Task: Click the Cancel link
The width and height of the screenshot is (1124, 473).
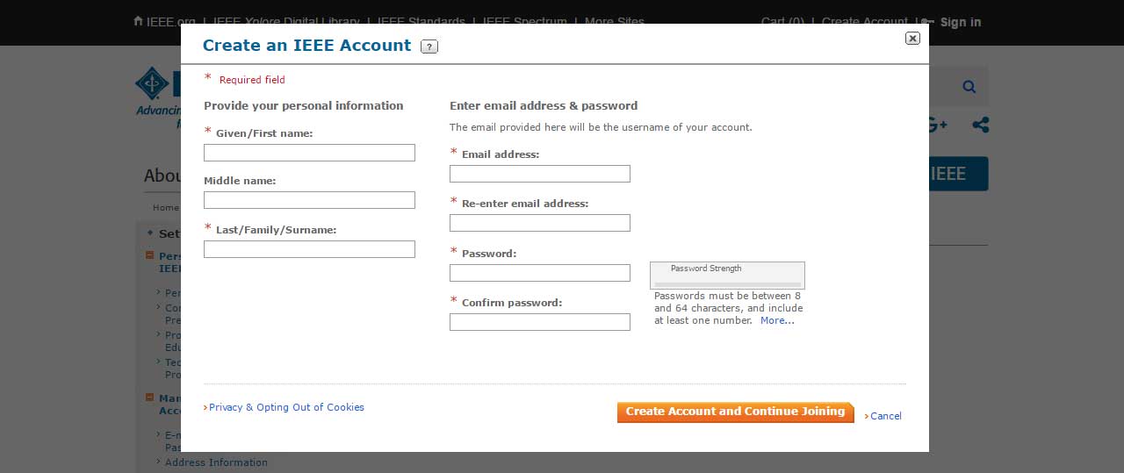Action: click(x=885, y=416)
